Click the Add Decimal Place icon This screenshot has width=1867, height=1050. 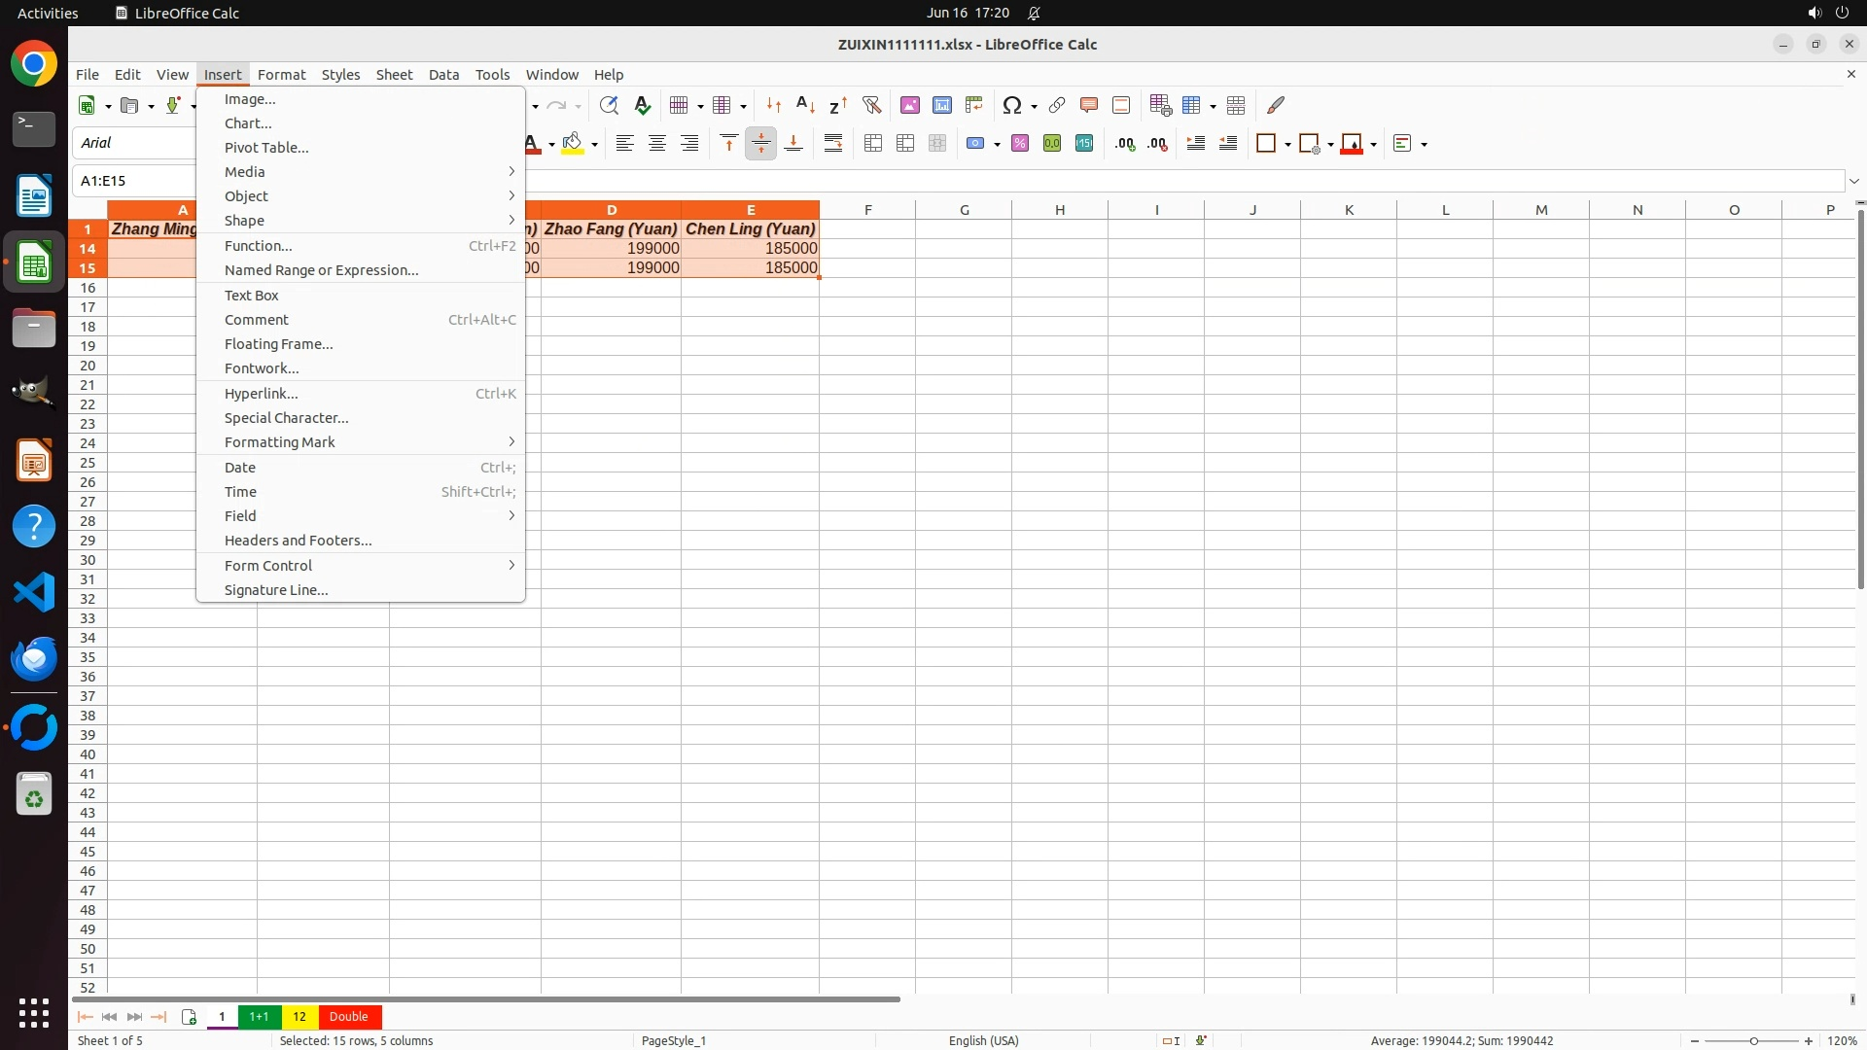[1125, 144]
